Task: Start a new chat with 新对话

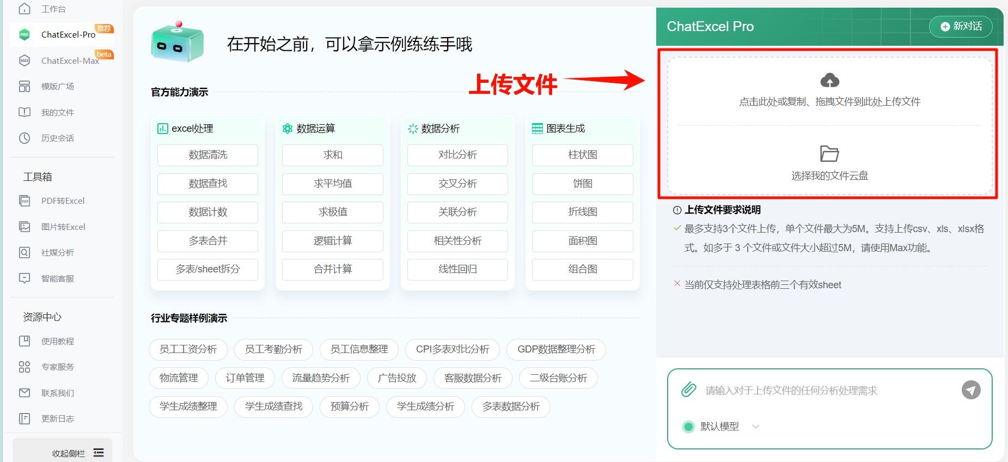Action: 961,26
